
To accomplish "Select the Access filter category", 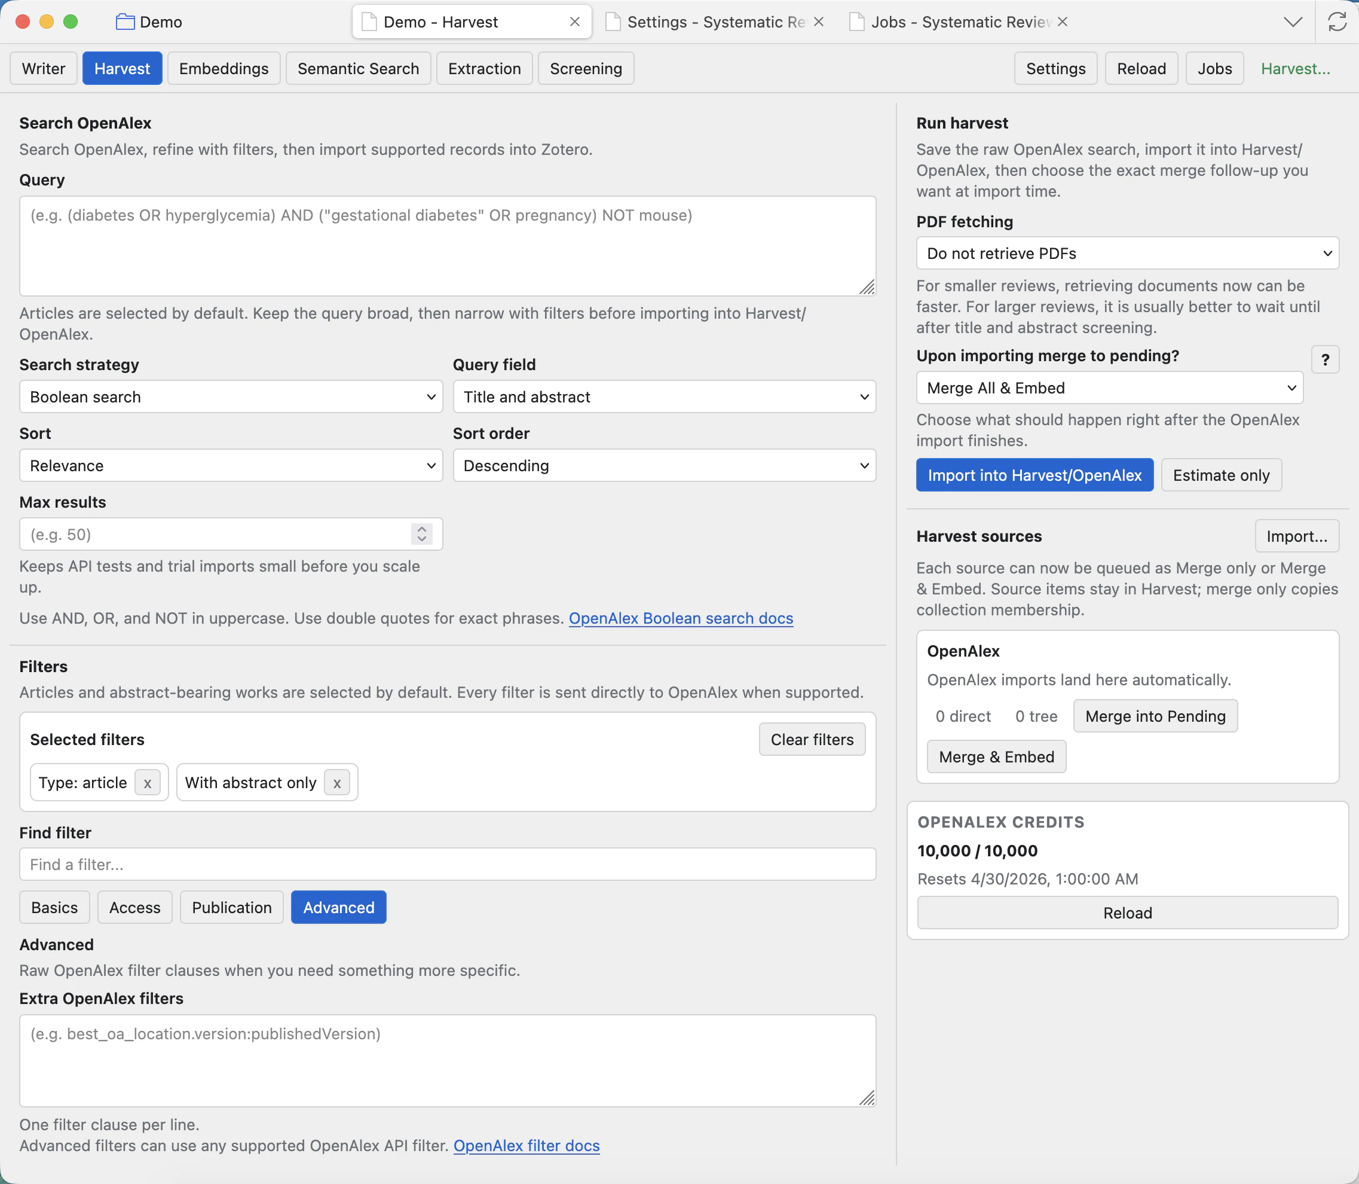I will 134,907.
